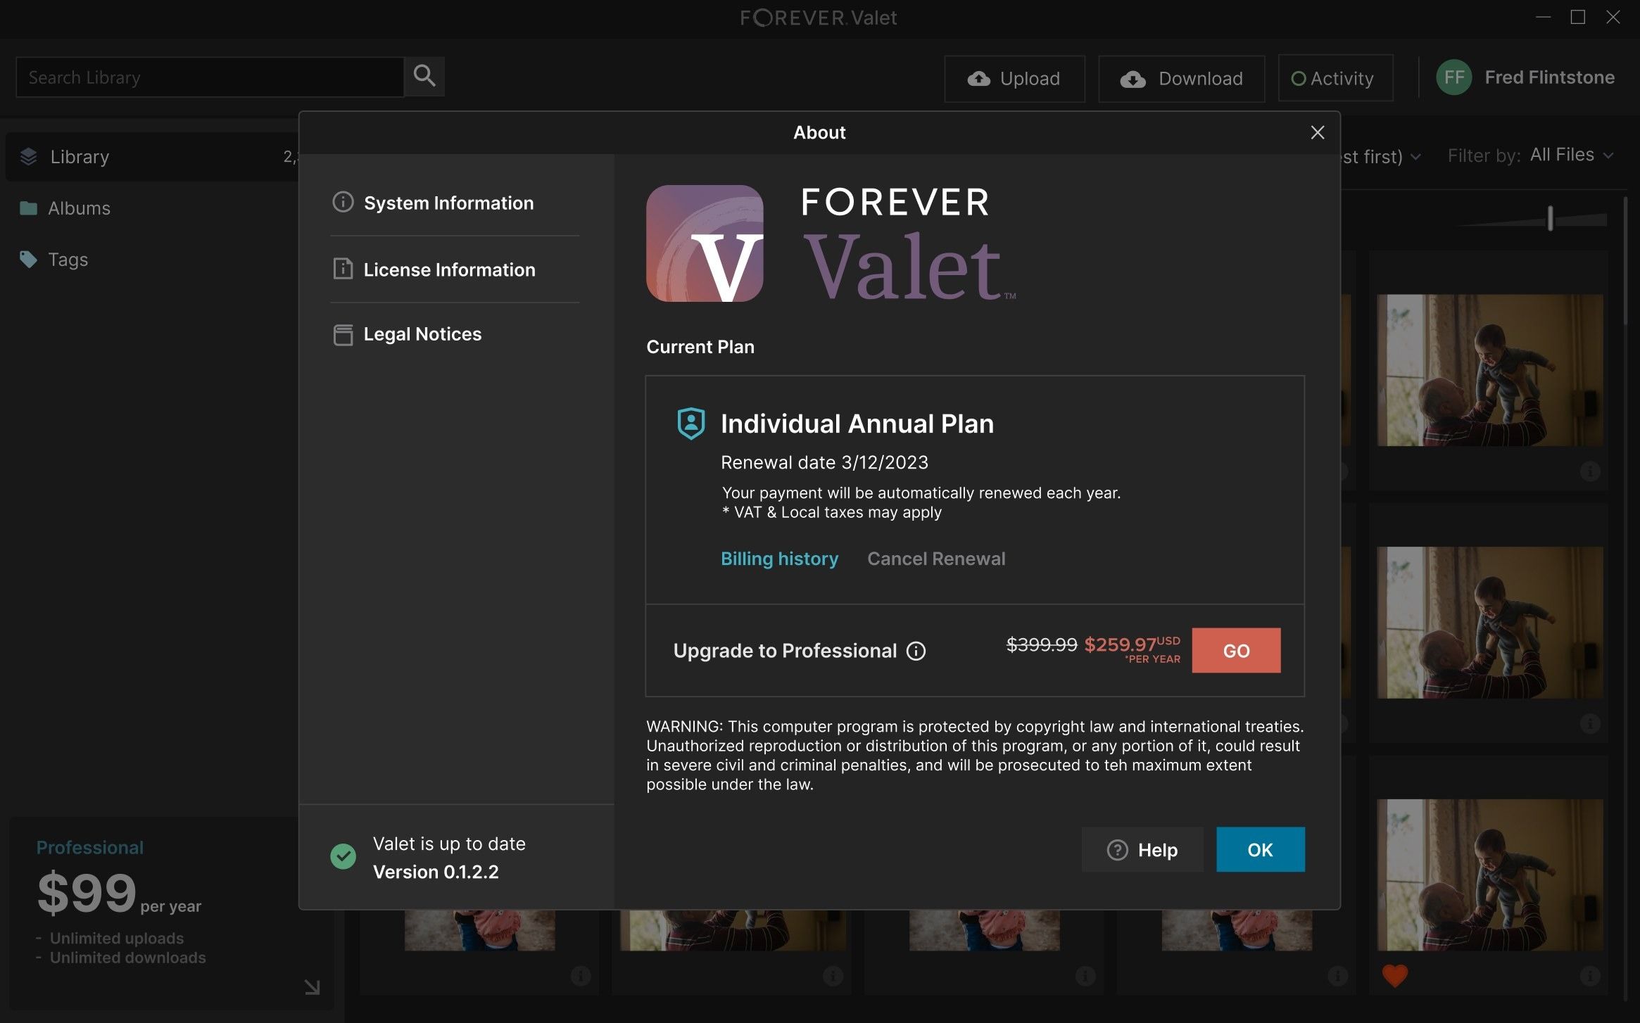Click the Help button

[1142, 850]
